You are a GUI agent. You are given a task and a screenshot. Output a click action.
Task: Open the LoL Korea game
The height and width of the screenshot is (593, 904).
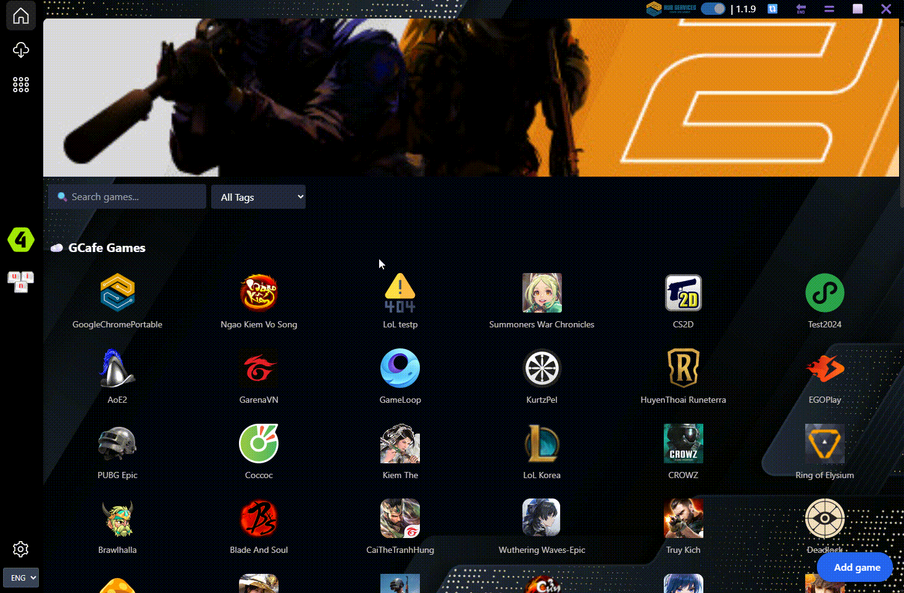pyautogui.click(x=542, y=444)
